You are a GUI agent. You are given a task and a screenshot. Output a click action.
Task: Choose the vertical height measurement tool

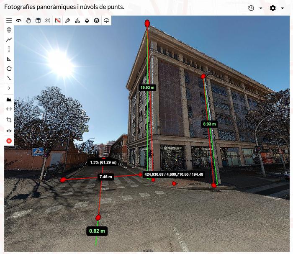tap(9, 49)
